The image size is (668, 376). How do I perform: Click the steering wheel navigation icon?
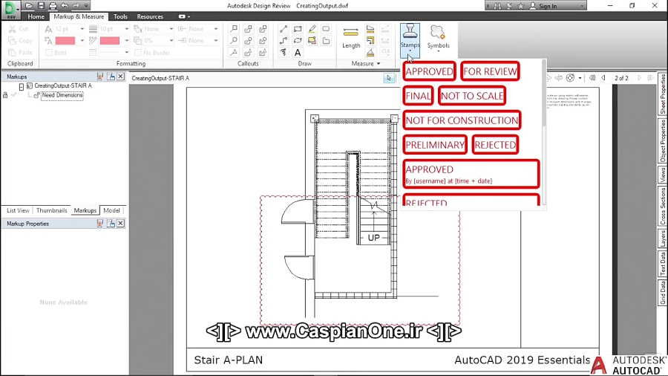(570, 78)
